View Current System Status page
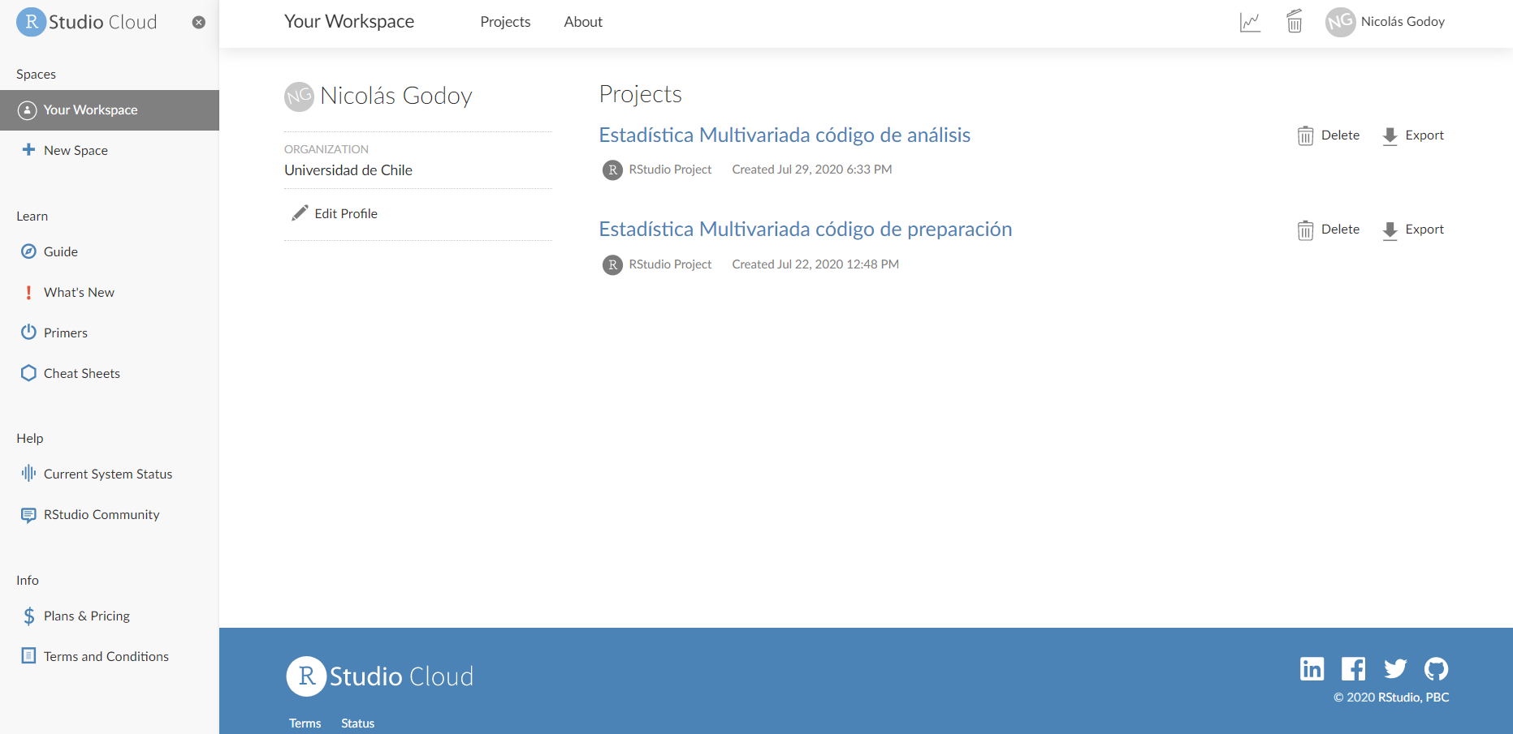The width and height of the screenshot is (1513, 734). click(x=107, y=474)
